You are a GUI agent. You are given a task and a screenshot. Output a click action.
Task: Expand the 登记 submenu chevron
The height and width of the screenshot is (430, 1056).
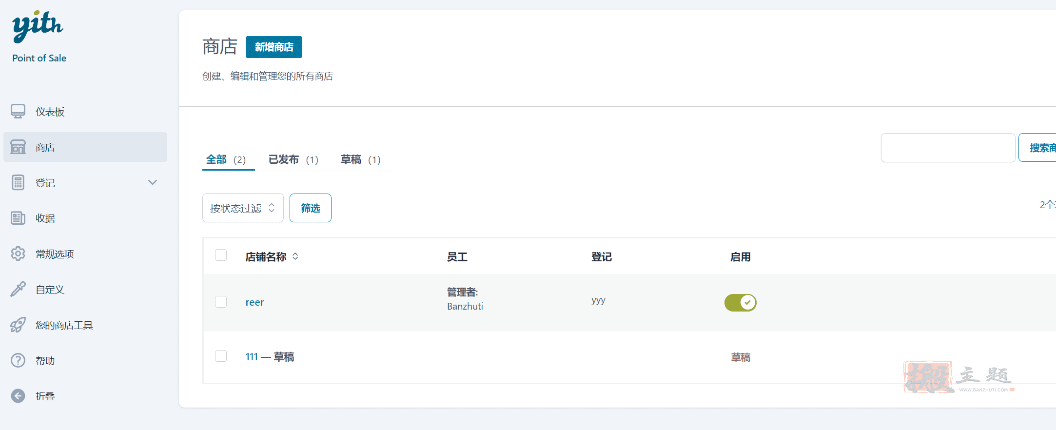[153, 182]
